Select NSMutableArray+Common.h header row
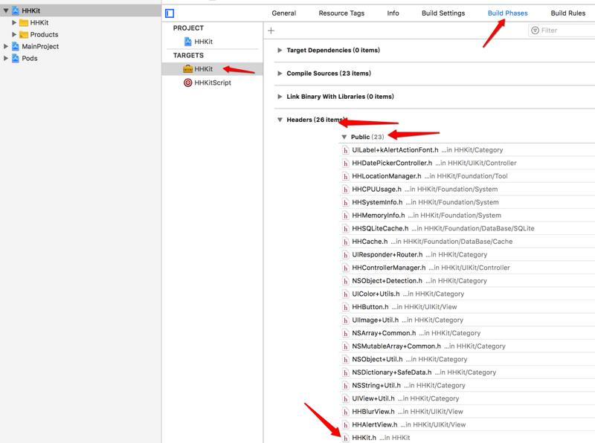Viewport: 595px width, 443px height. (x=467, y=346)
